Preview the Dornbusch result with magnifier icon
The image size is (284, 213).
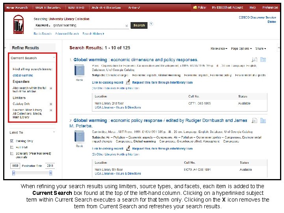coord(254,120)
